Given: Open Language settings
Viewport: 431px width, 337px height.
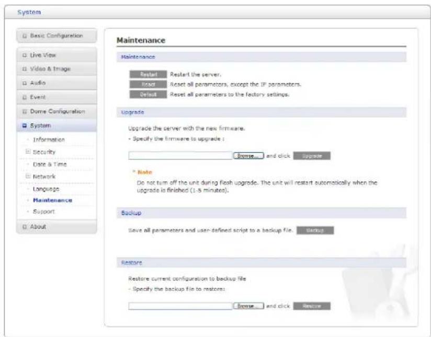Looking at the screenshot, I should (x=46, y=189).
